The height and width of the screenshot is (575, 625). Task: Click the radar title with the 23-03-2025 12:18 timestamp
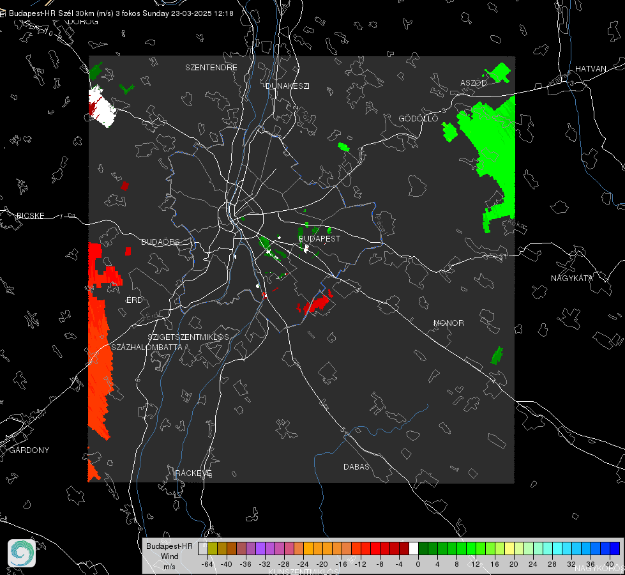click(121, 13)
